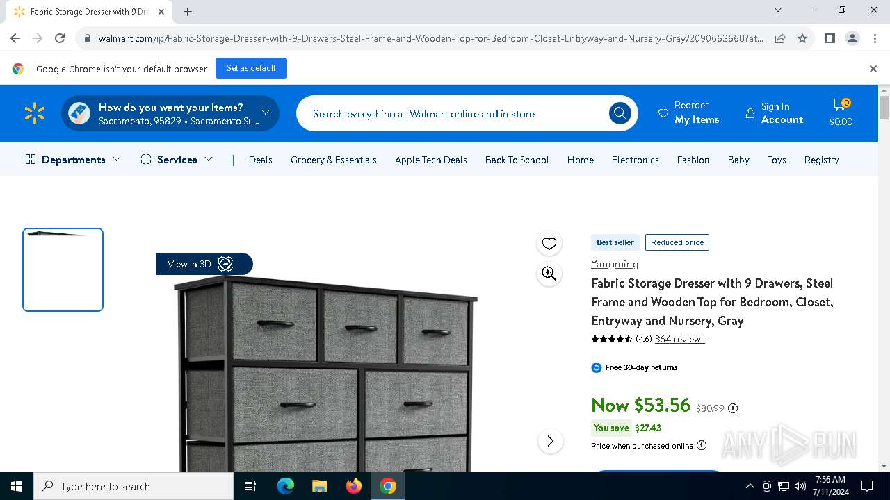Open Task View on taskbar
This screenshot has height=500, width=890.
[250, 486]
